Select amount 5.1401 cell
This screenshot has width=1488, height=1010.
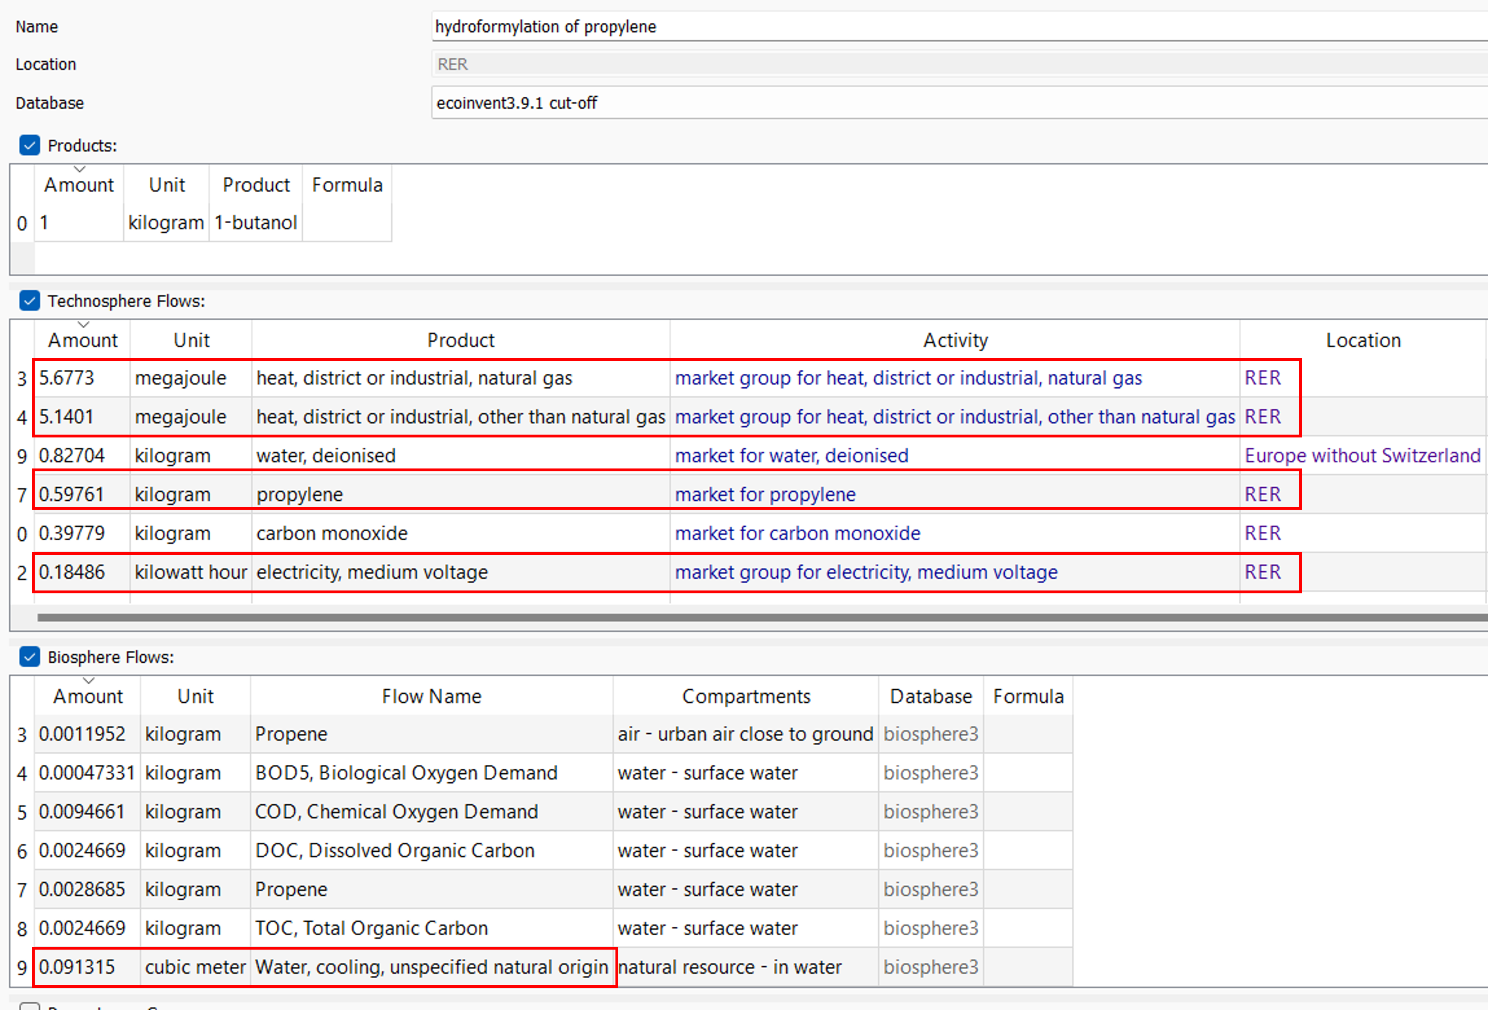(82, 417)
